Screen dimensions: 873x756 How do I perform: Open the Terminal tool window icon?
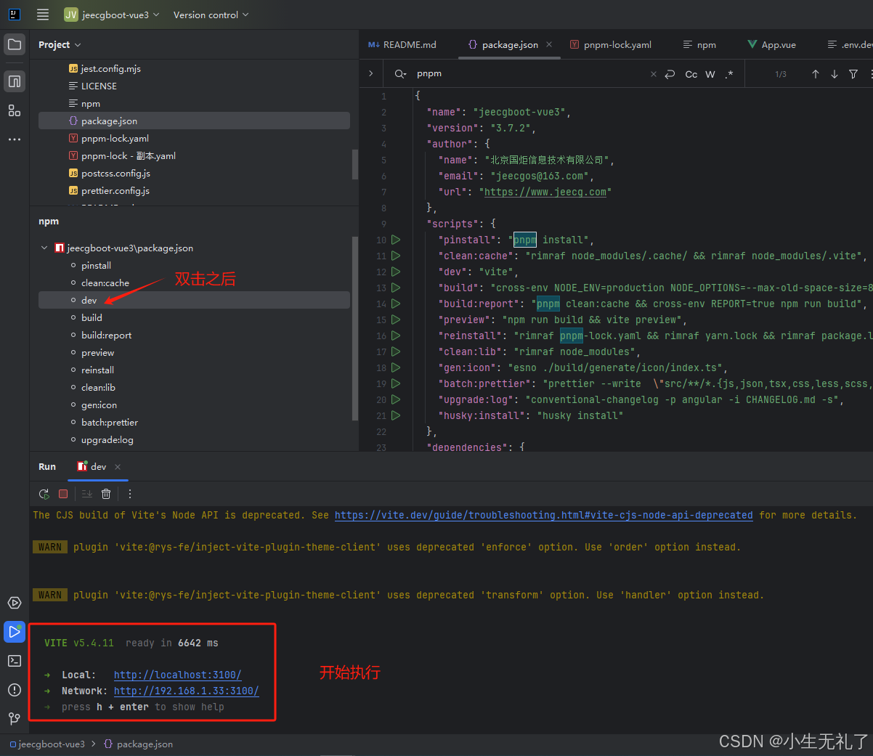pos(15,661)
